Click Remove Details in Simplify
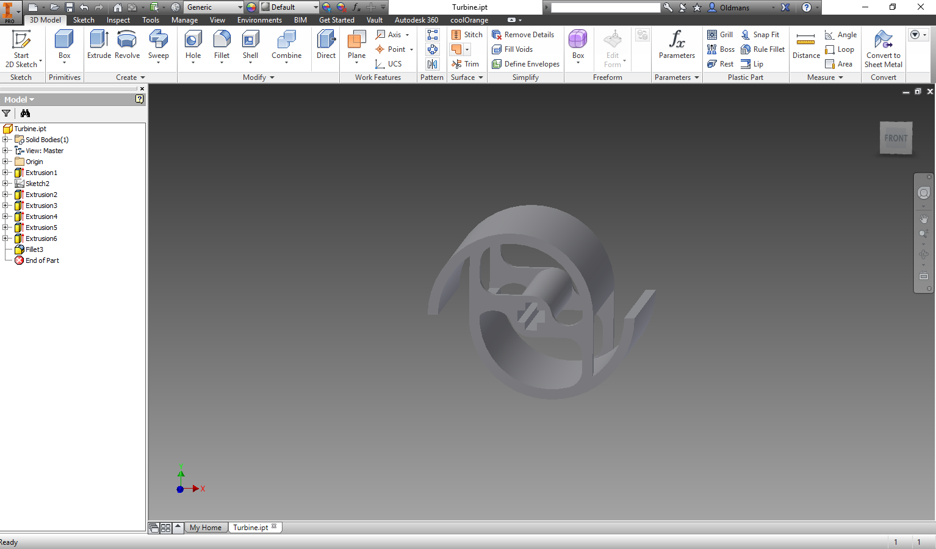Screen dimensions: 936x549 click(x=523, y=35)
